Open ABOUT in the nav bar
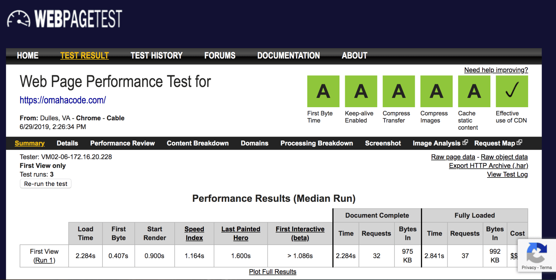 [355, 56]
